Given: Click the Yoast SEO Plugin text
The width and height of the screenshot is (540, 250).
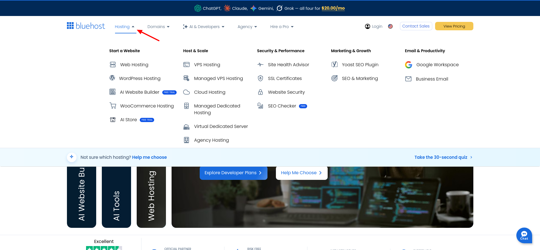Looking at the screenshot, I should click(x=360, y=65).
